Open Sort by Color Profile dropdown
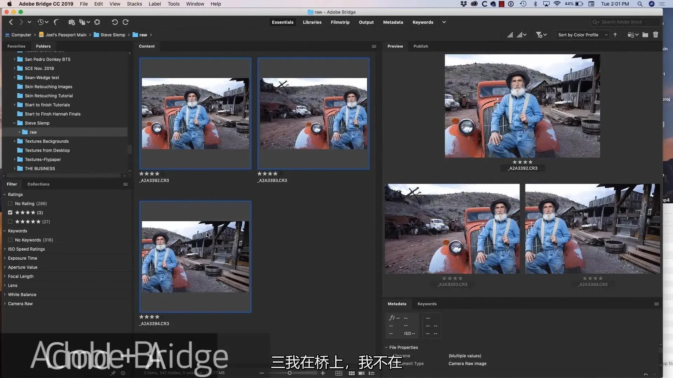This screenshot has height=378, width=673. [583, 35]
